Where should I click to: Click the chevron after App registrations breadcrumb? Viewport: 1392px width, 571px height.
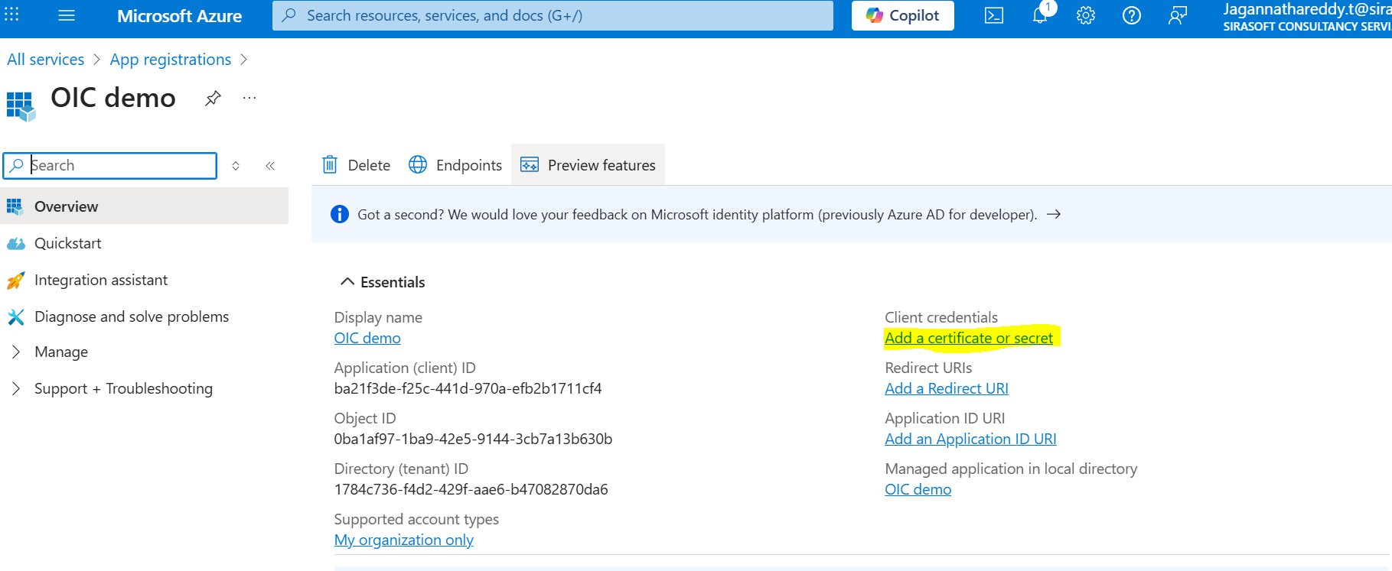(244, 60)
